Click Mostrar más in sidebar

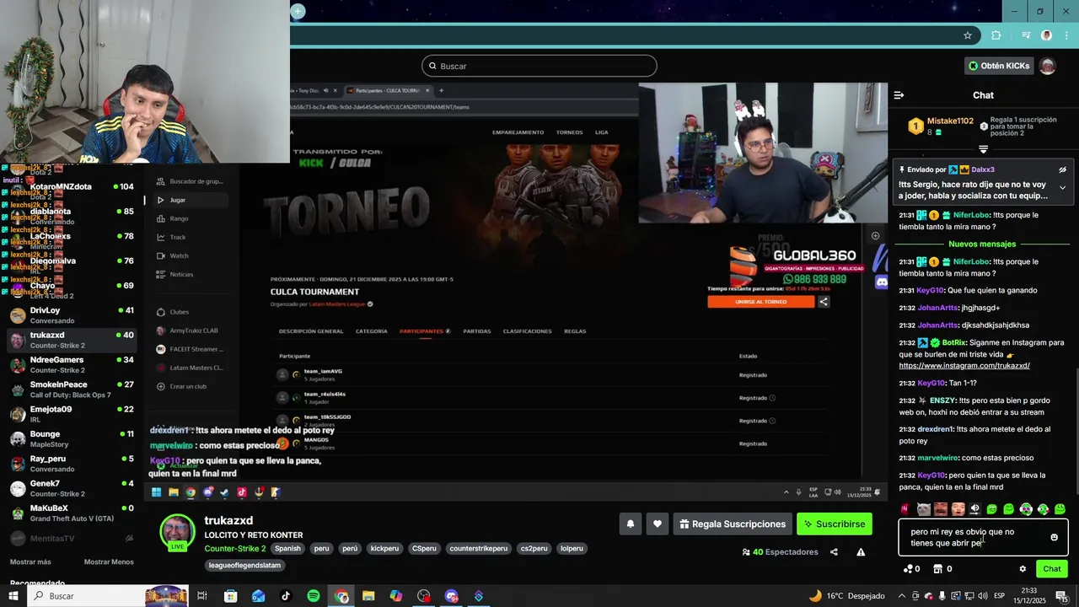30,562
